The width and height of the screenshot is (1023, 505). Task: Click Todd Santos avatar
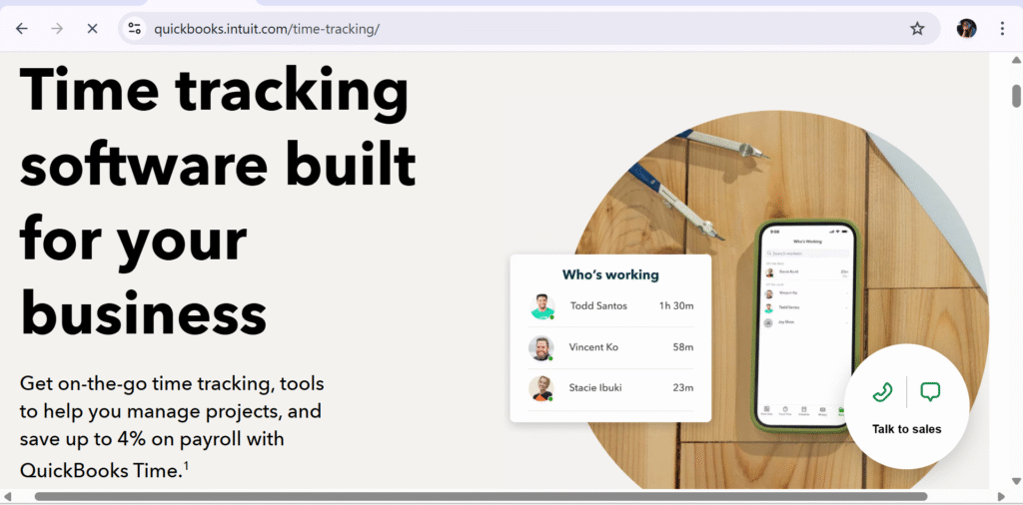tap(541, 306)
